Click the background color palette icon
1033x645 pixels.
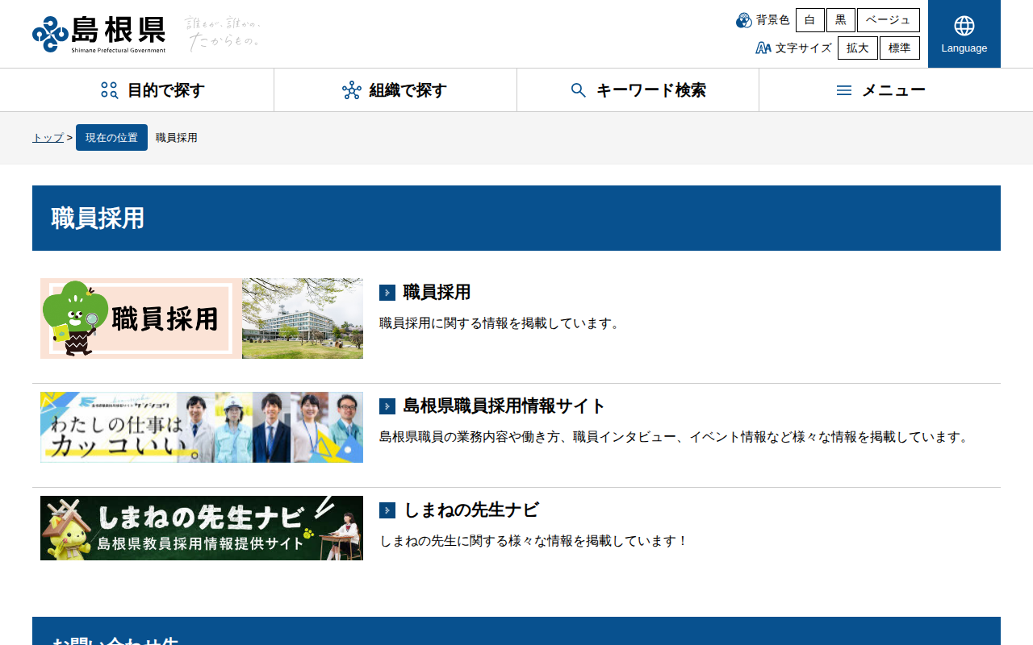click(x=744, y=20)
